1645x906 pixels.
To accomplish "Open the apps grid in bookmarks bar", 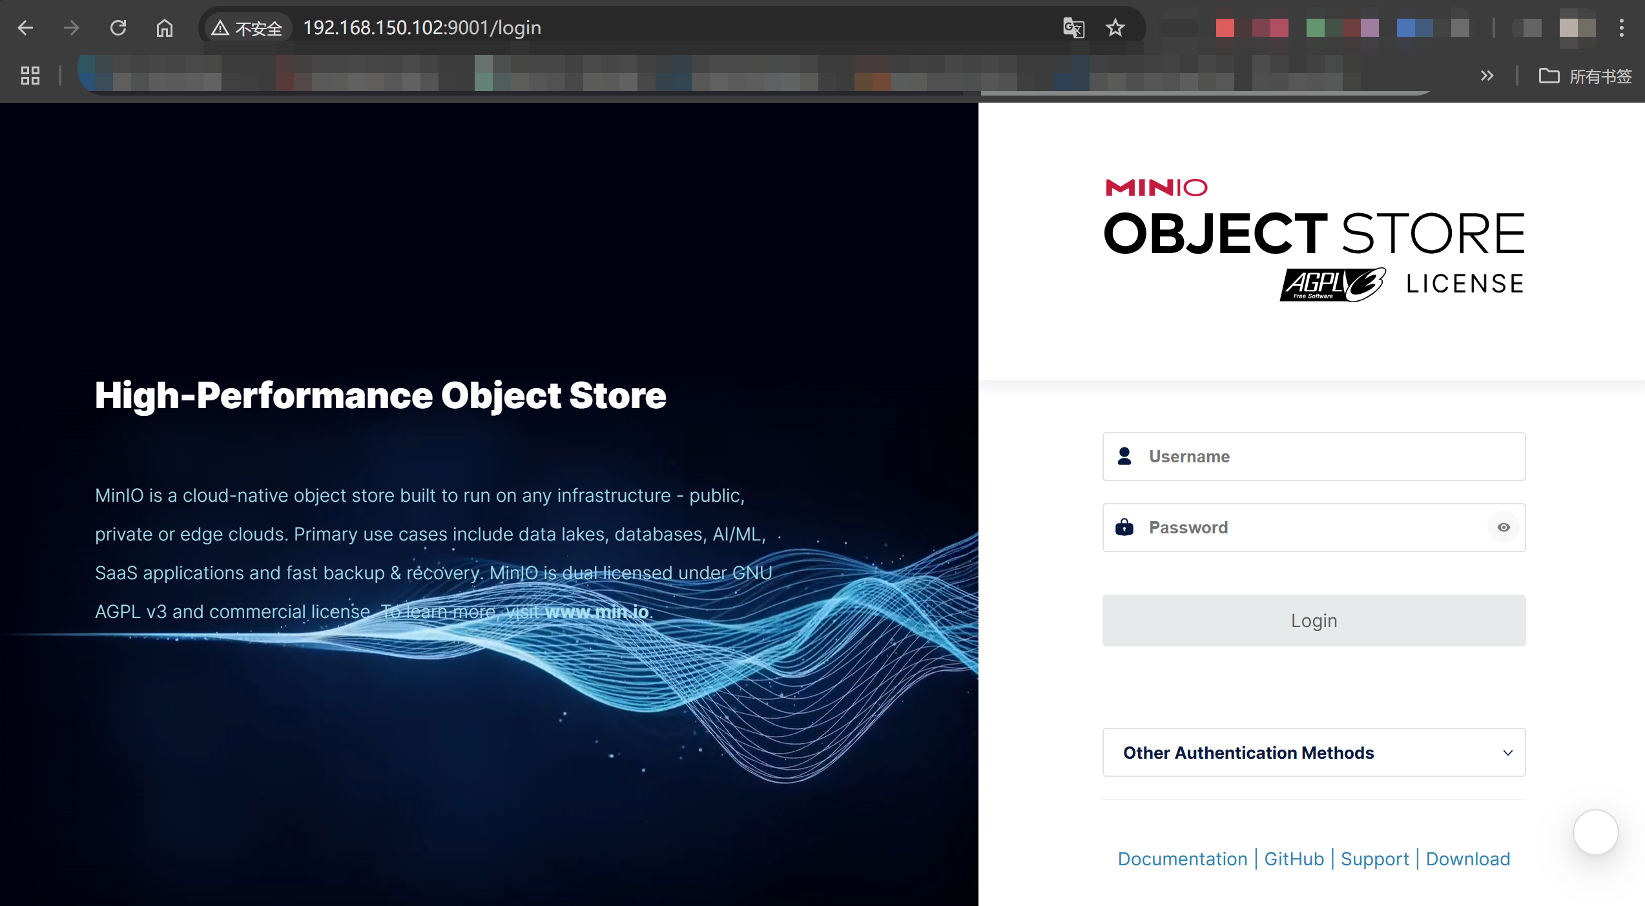I will pos(30,76).
